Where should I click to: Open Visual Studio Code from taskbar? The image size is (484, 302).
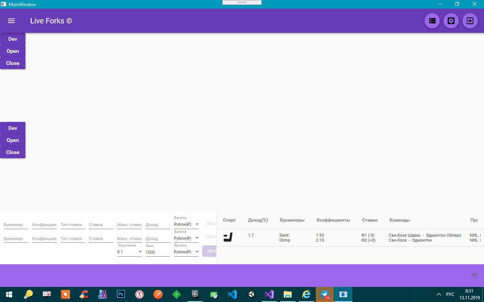coord(232,294)
